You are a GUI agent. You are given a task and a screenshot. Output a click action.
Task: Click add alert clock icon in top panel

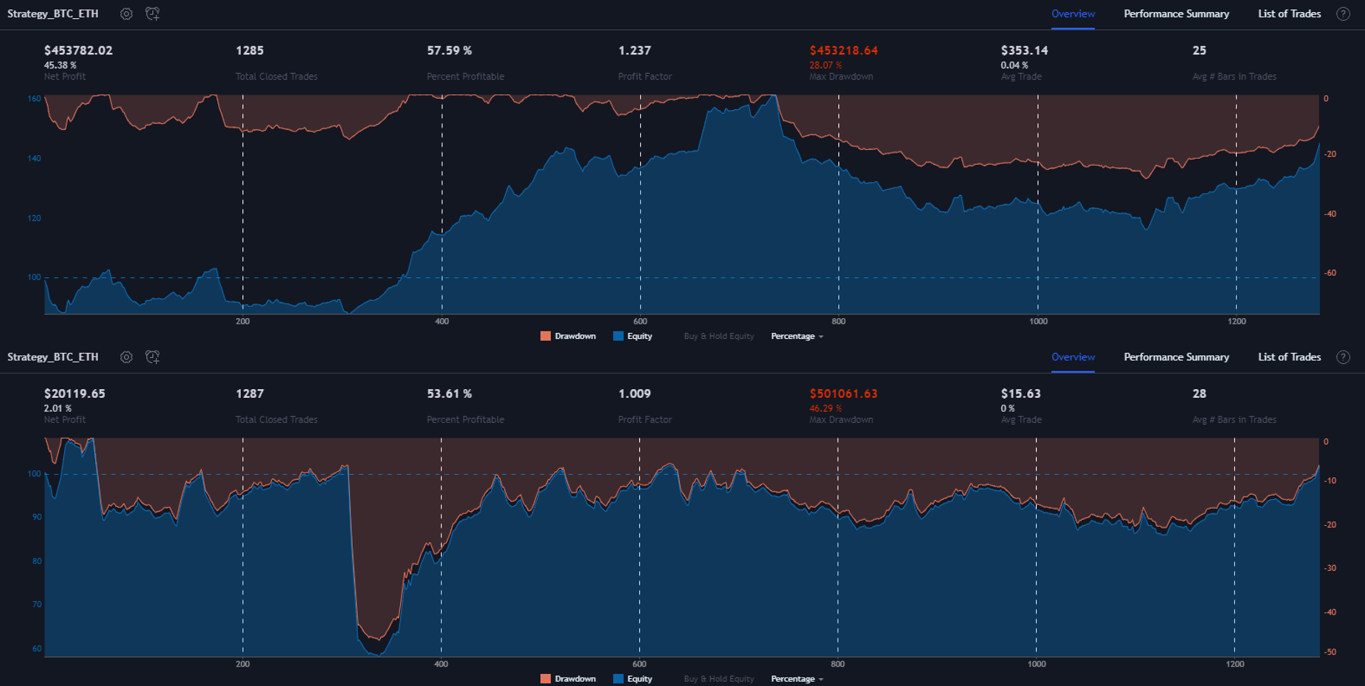(x=152, y=14)
